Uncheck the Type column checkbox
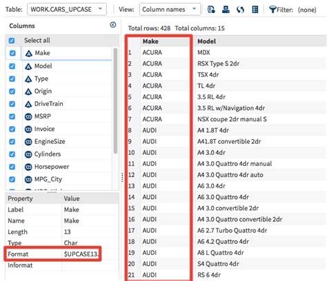 12,79
